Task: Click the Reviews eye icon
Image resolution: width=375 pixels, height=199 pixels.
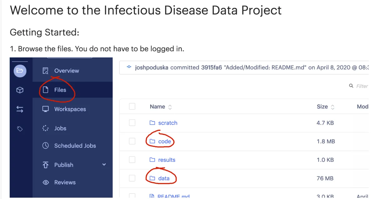Action: (46, 182)
